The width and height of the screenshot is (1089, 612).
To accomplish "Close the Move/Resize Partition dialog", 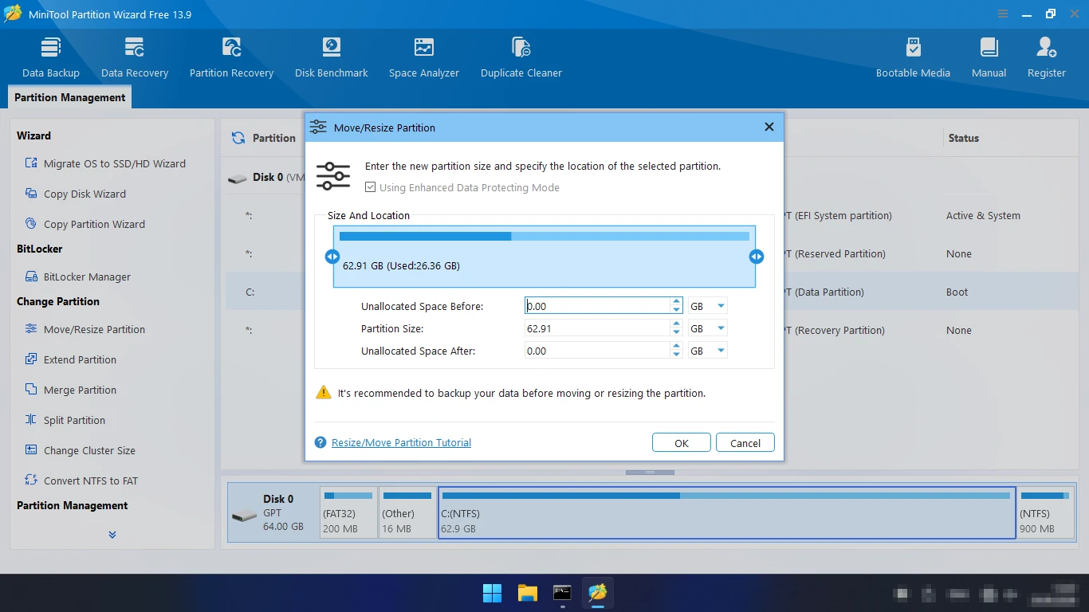I will [x=769, y=127].
